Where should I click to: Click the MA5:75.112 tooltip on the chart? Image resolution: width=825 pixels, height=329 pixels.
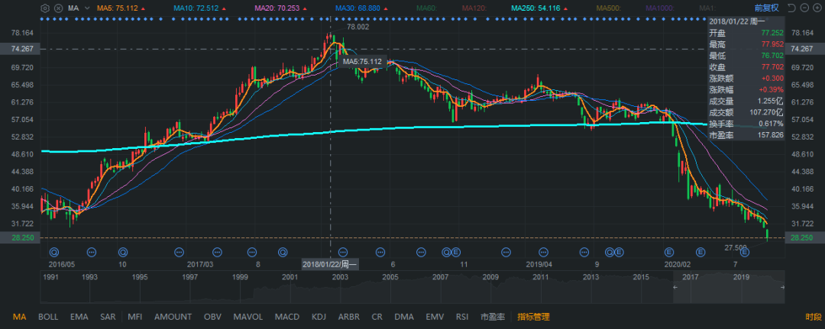[x=362, y=62]
